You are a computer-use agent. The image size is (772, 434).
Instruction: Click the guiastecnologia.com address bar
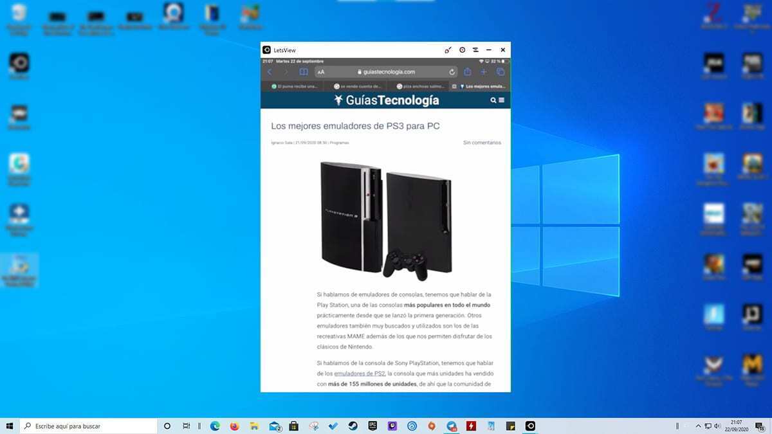(387, 72)
